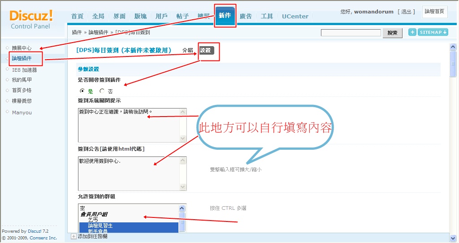Open the 插件 top menu tab
The height and width of the screenshot is (243, 459).
click(225, 16)
